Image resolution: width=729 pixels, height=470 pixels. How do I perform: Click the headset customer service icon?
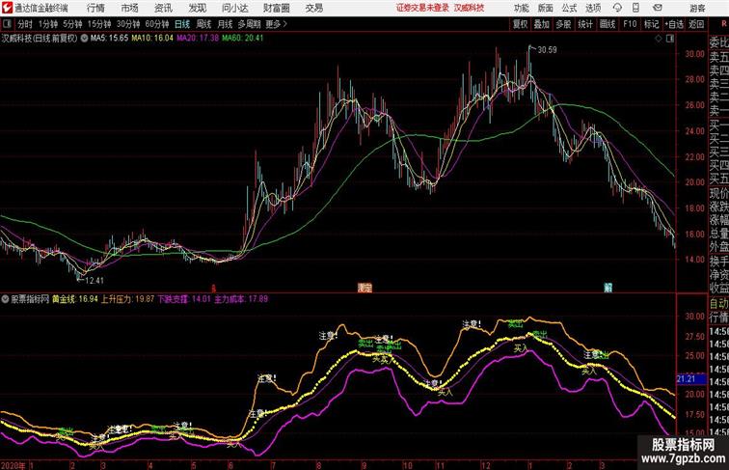click(x=617, y=8)
